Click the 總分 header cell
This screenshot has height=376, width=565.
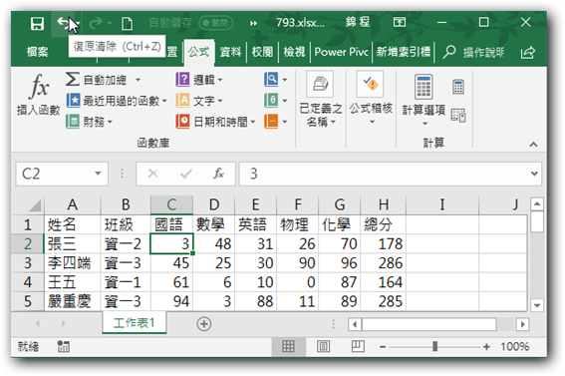384,224
